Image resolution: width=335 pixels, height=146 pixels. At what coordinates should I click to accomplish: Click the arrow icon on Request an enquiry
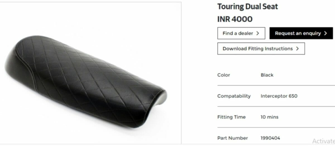(x=325, y=33)
